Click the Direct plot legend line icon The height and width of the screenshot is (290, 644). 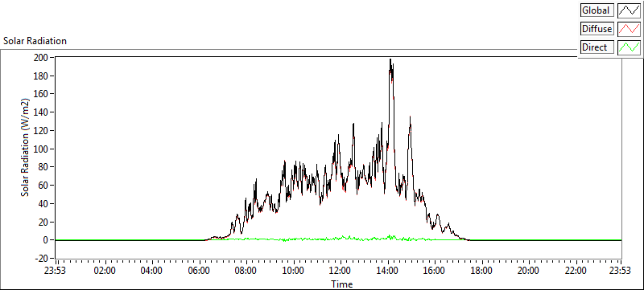629,47
